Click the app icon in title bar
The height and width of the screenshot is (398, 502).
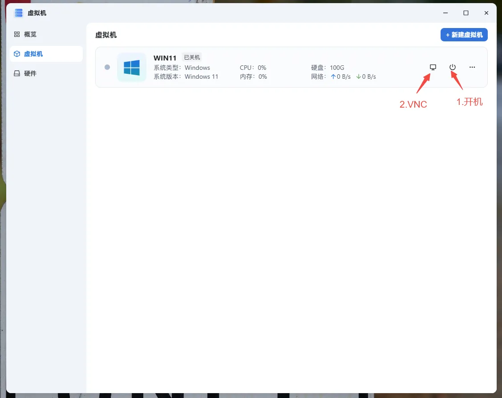(x=19, y=13)
